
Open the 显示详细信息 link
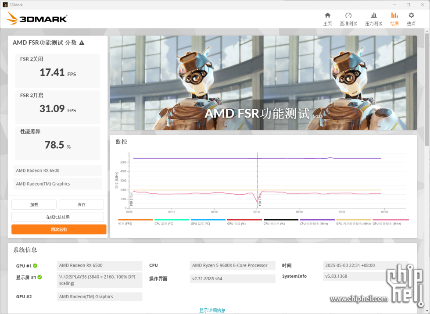pyautogui.click(x=212, y=310)
